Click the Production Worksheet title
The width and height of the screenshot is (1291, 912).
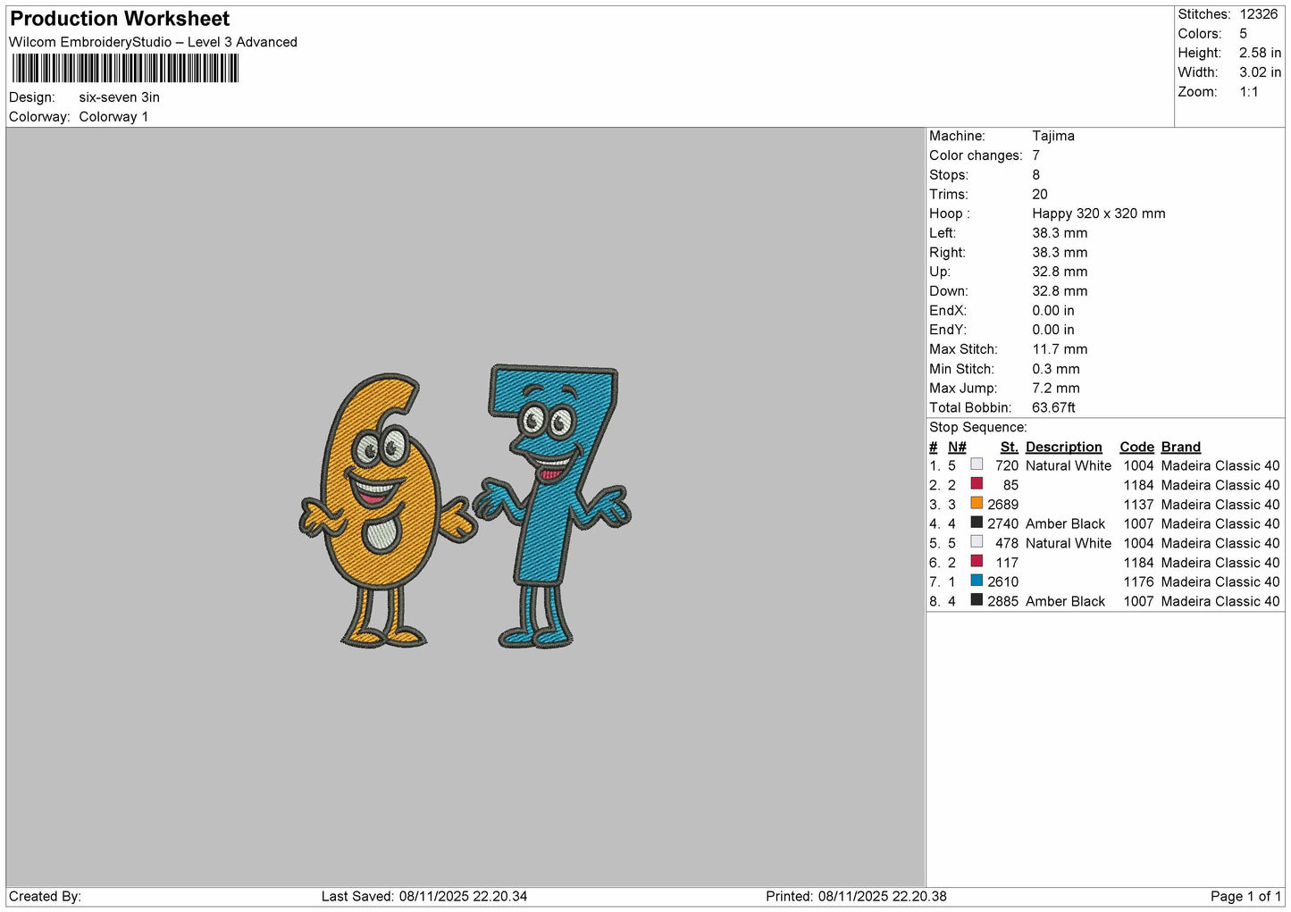[x=120, y=19]
